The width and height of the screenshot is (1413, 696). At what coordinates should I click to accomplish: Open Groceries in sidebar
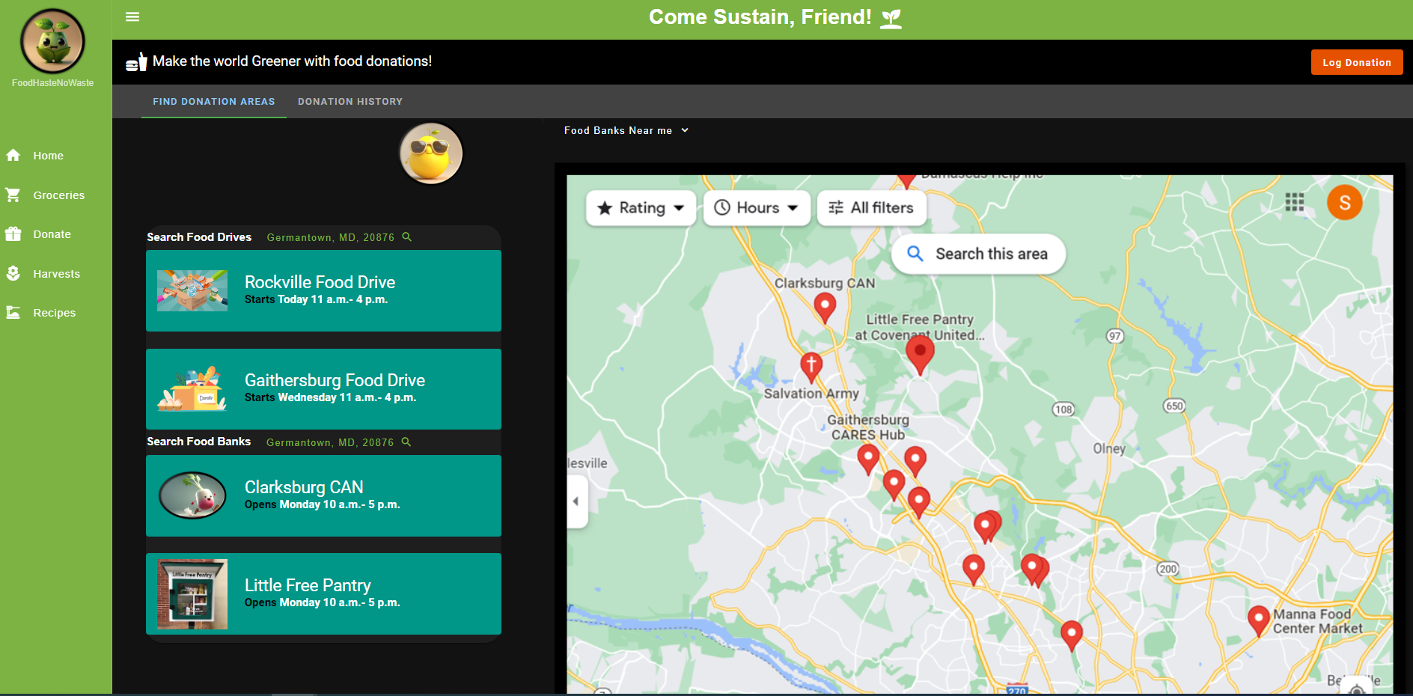click(x=58, y=195)
